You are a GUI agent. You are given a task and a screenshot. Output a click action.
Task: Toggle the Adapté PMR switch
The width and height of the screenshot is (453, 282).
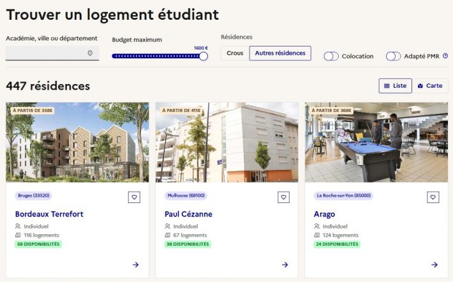(393, 56)
